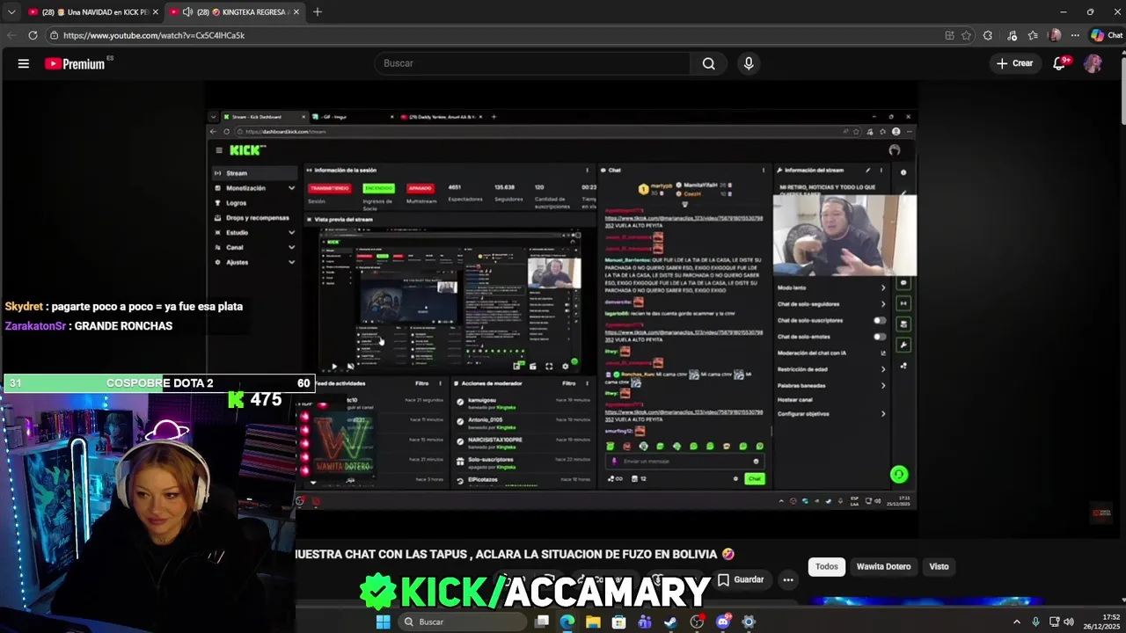Open browser settings and more menu
This screenshot has height=633, width=1126.
click(1075, 35)
